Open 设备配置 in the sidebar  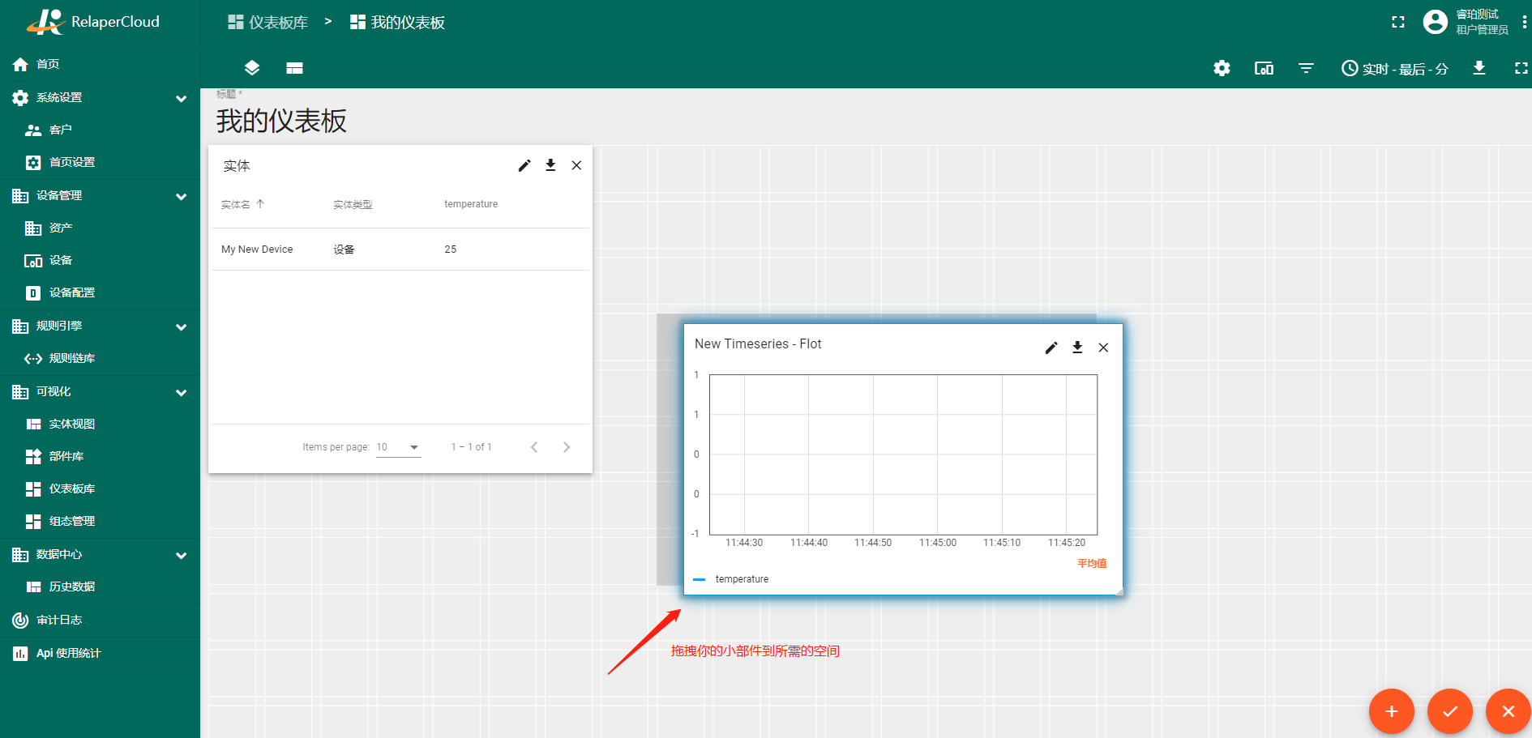pyautogui.click(x=100, y=292)
